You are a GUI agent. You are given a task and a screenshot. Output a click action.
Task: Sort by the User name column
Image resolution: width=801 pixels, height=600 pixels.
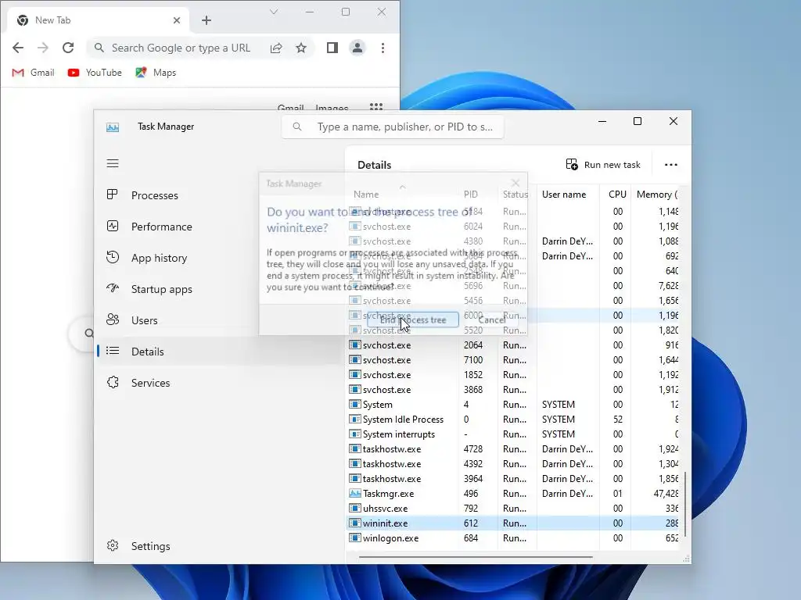click(x=564, y=195)
